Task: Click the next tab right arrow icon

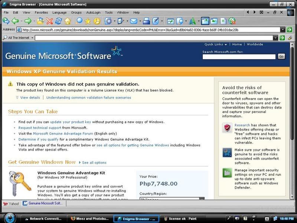Action: pyautogui.click(x=254, y=12)
